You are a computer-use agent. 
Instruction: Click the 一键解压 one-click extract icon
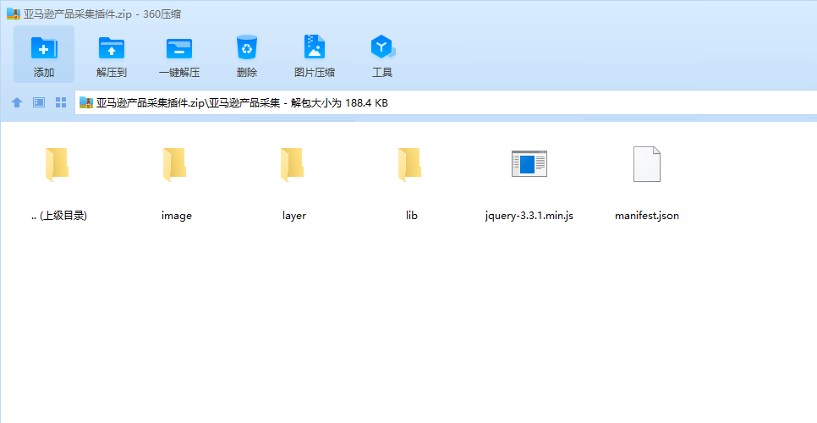pyautogui.click(x=179, y=48)
